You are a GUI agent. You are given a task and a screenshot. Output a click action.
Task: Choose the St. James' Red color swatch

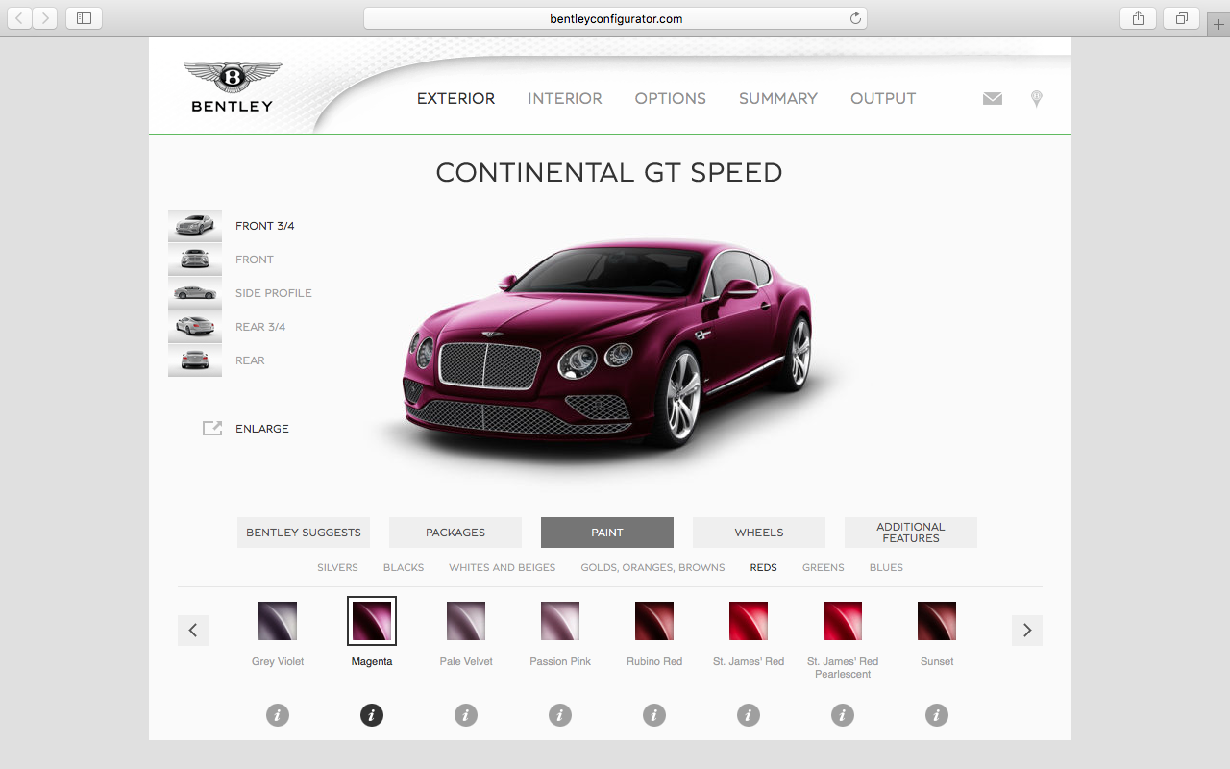pyautogui.click(x=749, y=621)
